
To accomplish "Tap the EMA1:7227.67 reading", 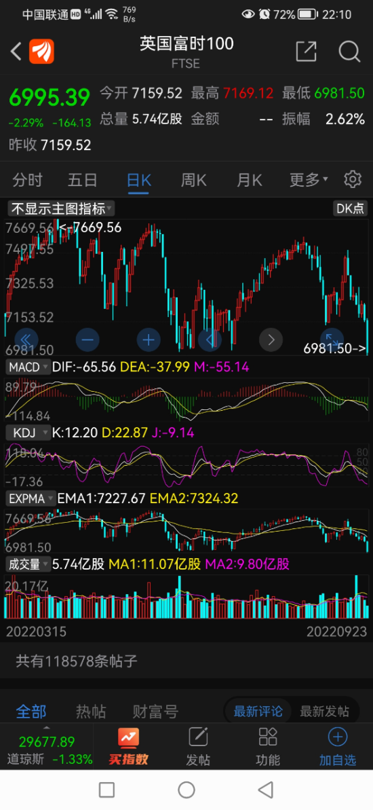I will (x=102, y=498).
